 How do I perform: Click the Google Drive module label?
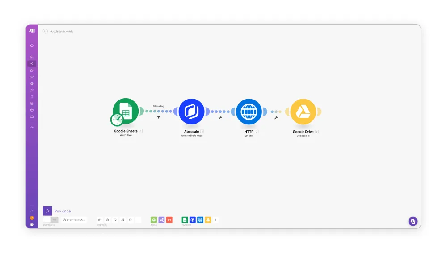(x=303, y=132)
